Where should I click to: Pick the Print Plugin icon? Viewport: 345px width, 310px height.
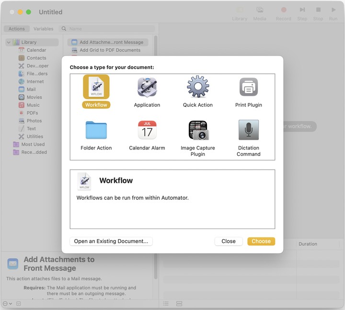click(249, 87)
